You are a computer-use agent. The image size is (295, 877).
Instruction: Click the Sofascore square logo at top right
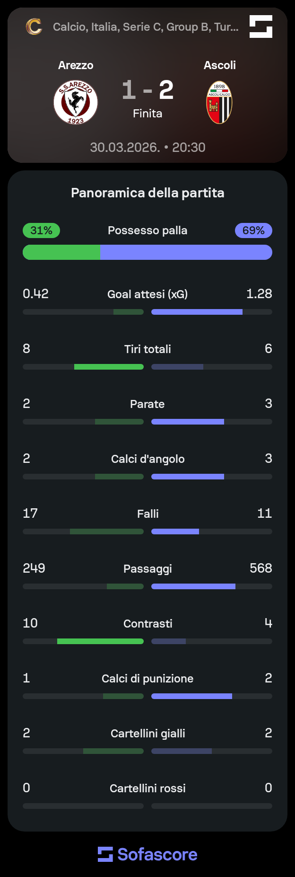pos(261,27)
